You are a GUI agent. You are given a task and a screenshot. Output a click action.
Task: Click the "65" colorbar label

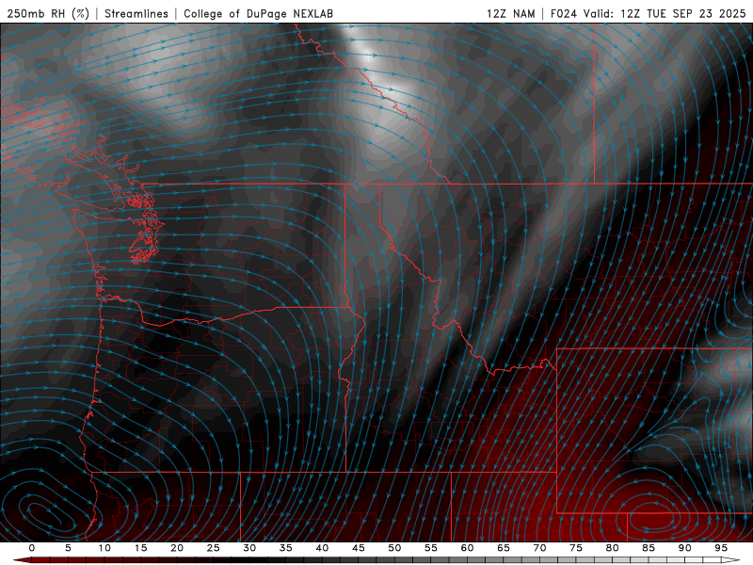pyautogui.click(x=504, y=548)
